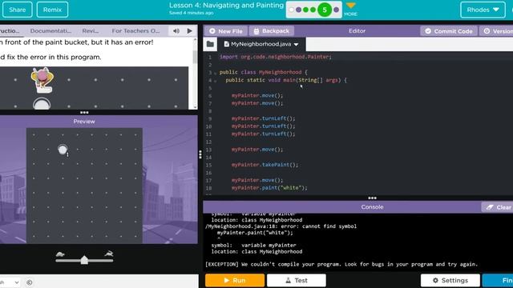Click the Test button
Viewport: 513px width, 288px height.
pos(297,280)
